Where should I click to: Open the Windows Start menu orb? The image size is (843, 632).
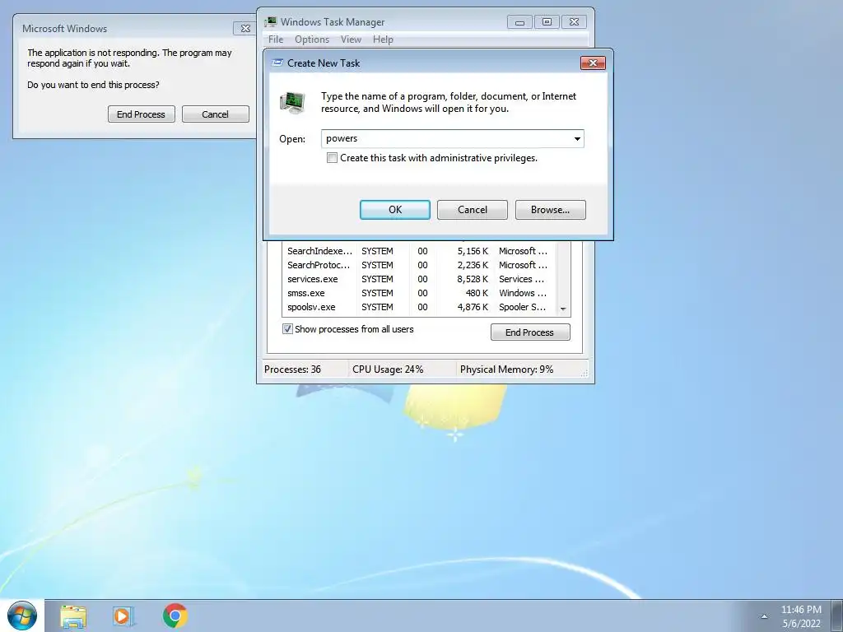[22, 616]
